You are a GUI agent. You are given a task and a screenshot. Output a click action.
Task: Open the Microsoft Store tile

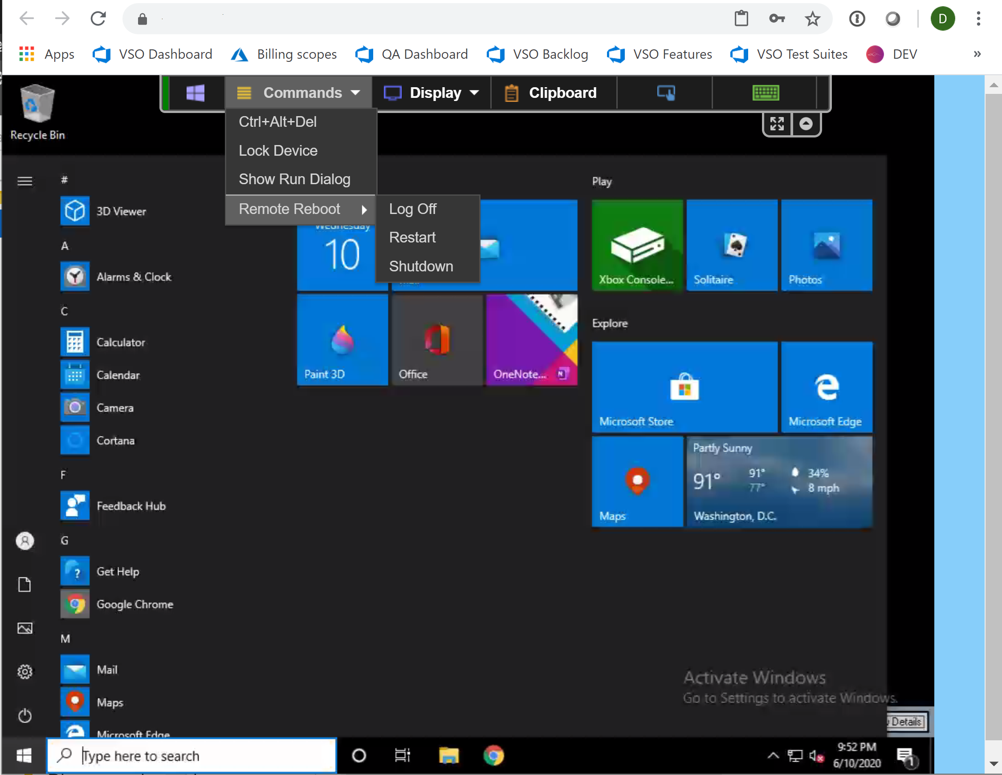click(684, 386)
